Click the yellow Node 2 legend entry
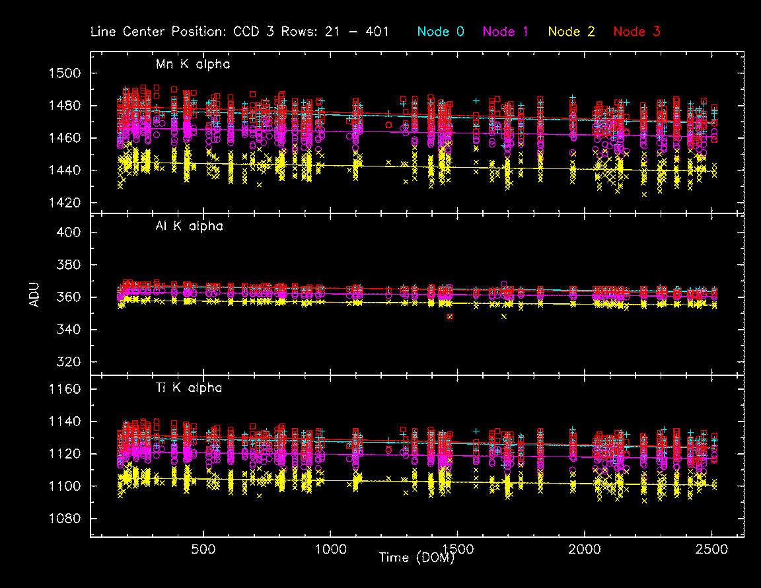 point(571,31)
